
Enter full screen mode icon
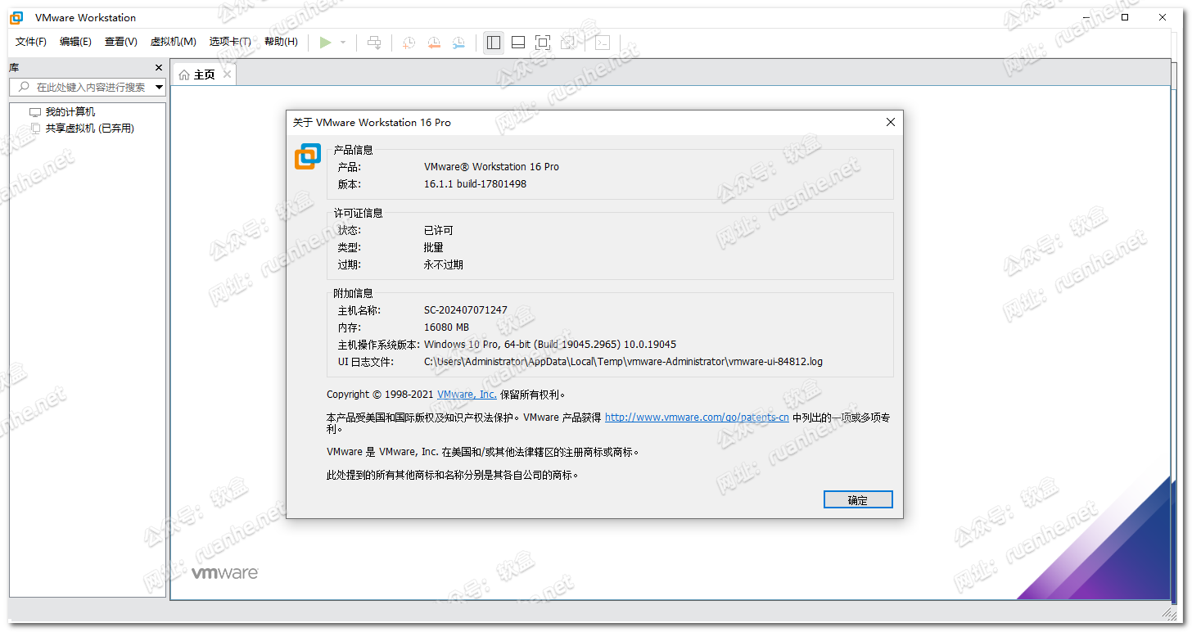(x=543, y=43)
